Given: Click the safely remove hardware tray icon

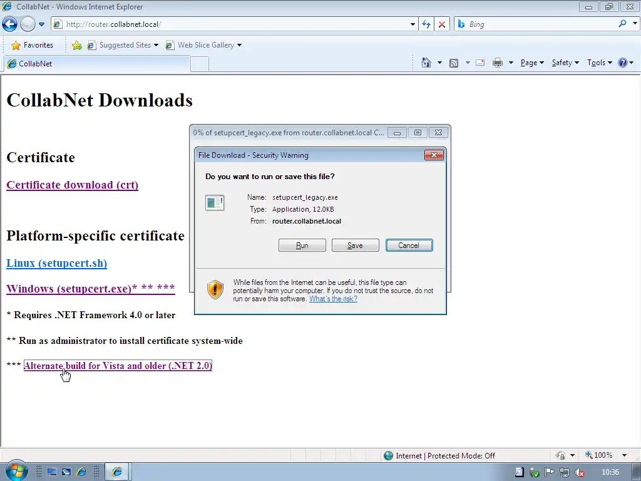Looking at the screenshot, I should (535, 472).
